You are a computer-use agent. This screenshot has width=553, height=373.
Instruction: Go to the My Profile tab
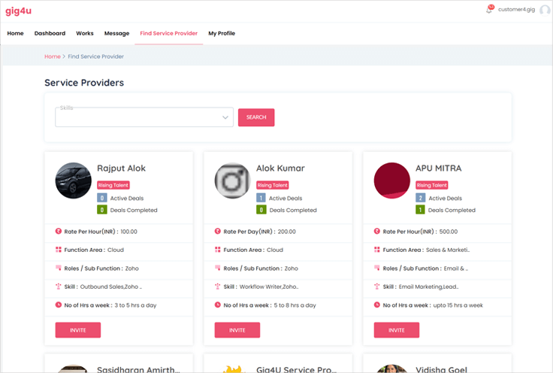pyautogui.click(x=222, y=33)
